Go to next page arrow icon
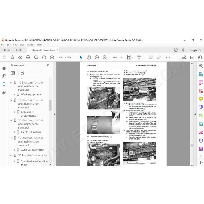 click(52, 57)
